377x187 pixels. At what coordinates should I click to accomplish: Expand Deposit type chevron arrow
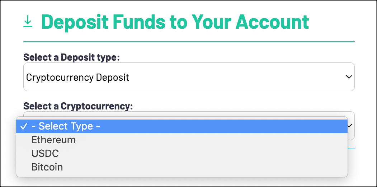pos(349,77)
